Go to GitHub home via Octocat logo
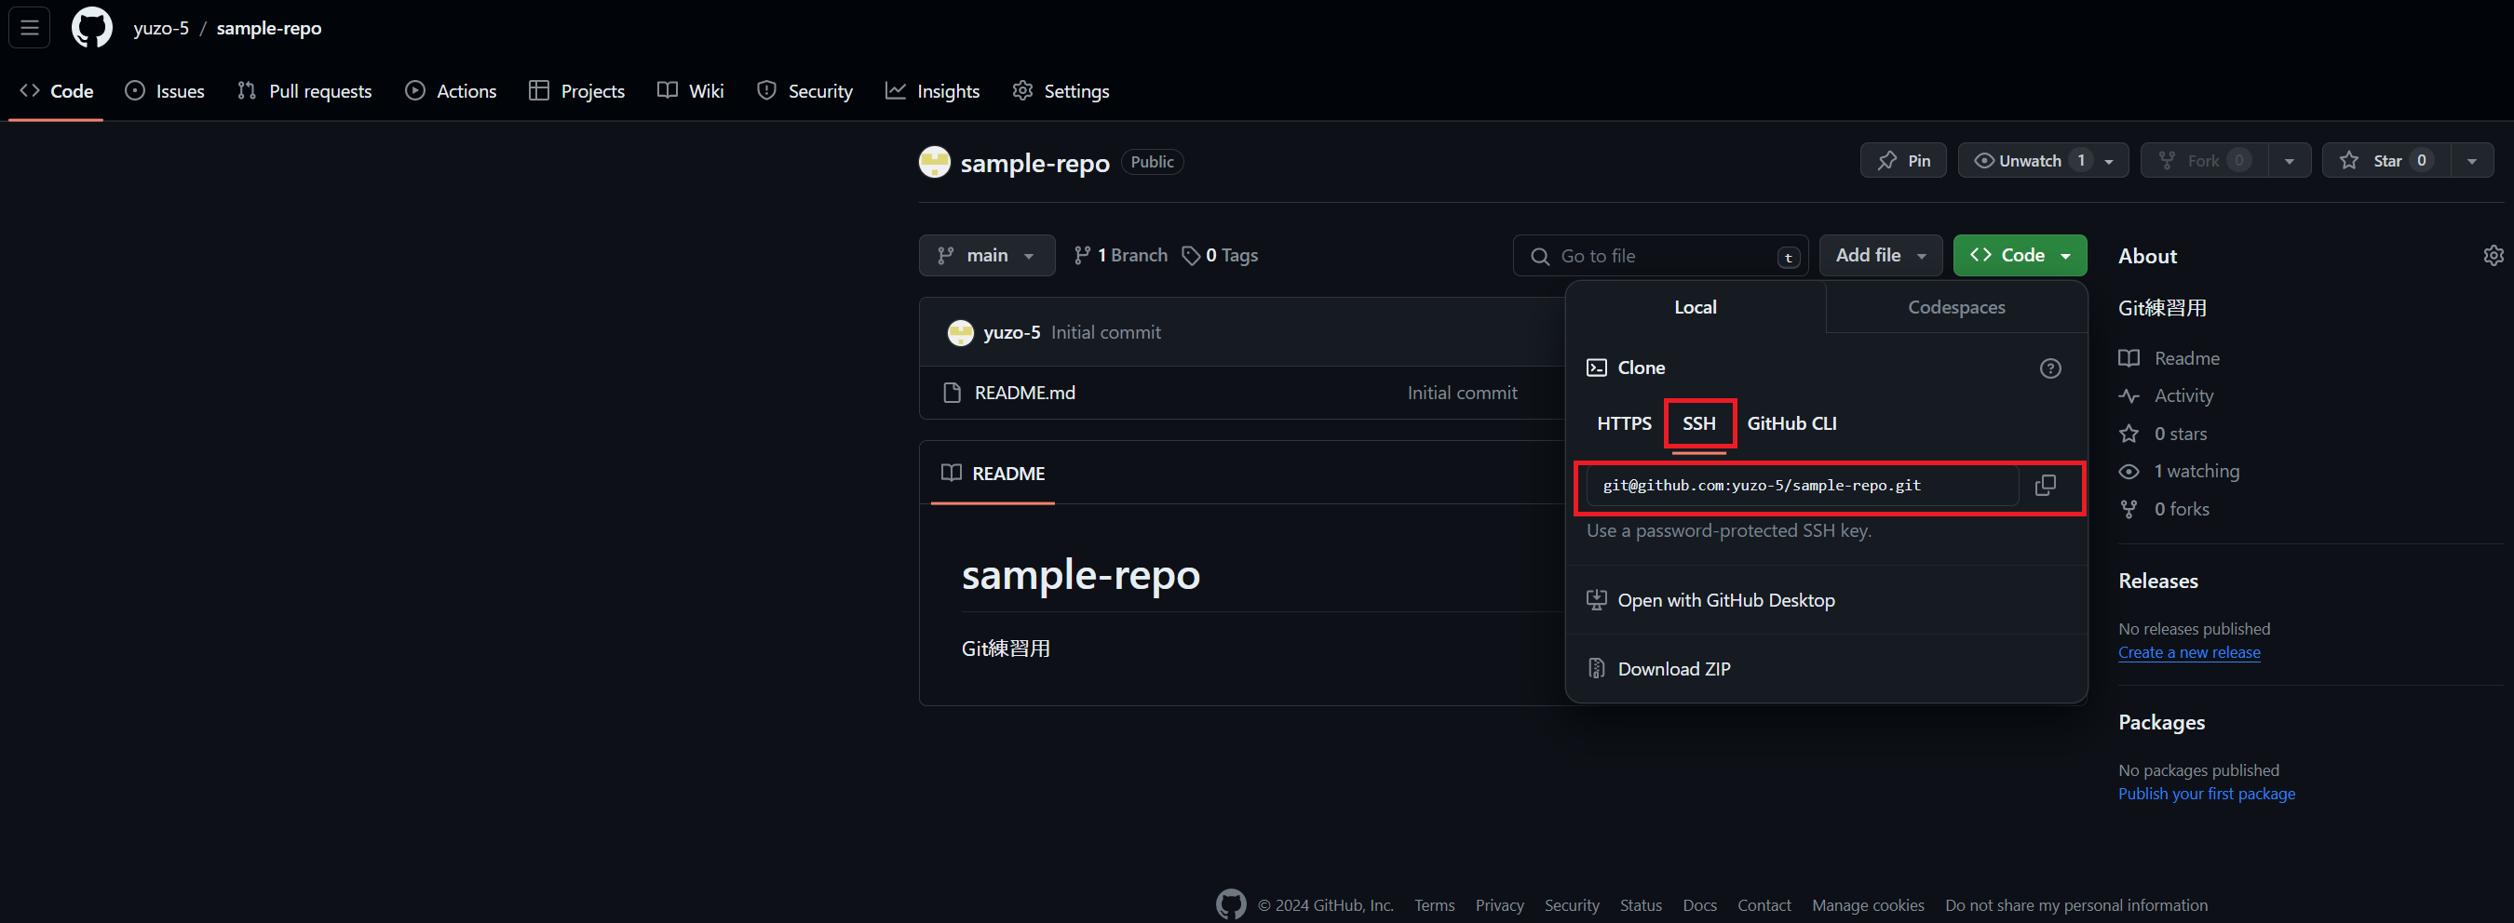The height and width of the screenshot is (923, 2514). tap(92, 27)
